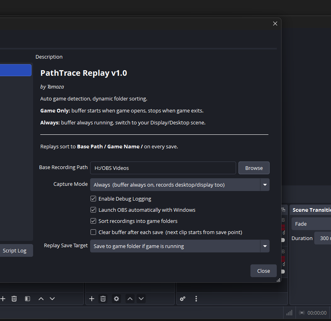Add a new source with plus icon
This screenshot has height=321, width=331.
(92, 299)
